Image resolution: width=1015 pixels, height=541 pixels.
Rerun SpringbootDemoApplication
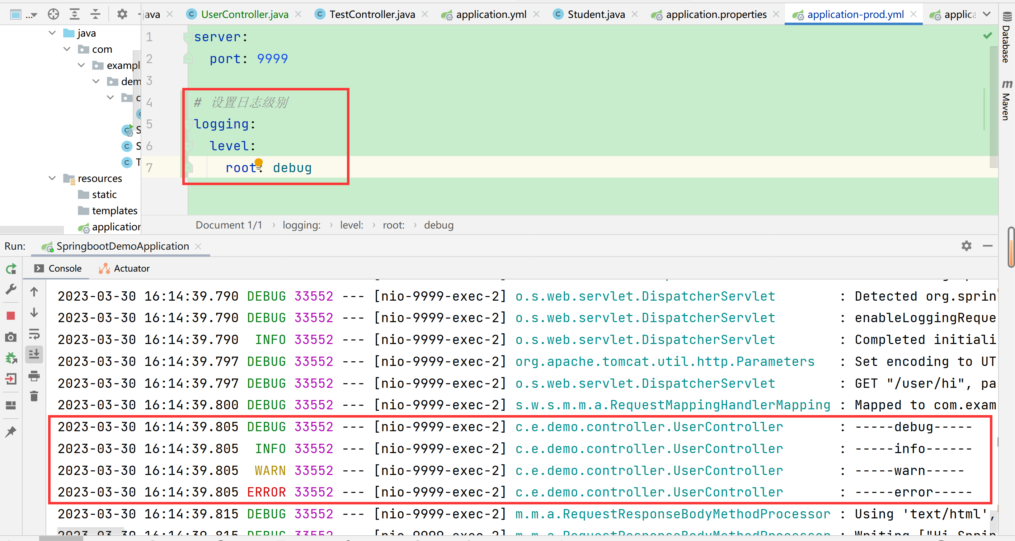[x=11, y=269]
